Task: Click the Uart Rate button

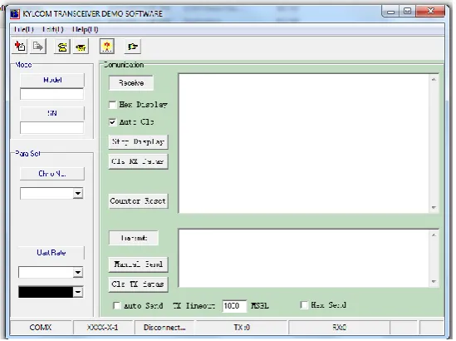Action: coord(51,253)
